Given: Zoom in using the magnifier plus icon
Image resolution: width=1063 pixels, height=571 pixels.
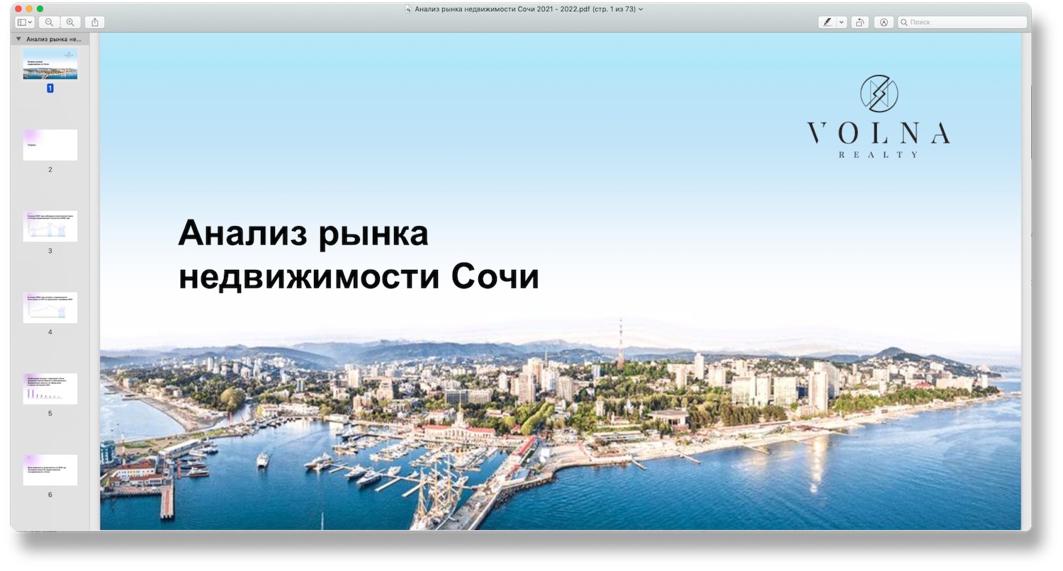Looking at the screenshot, I should pyautogui.click(x=69, y=22).
